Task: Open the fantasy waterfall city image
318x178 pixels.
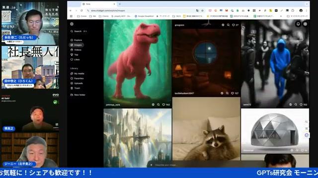Action: coord(138,138)
